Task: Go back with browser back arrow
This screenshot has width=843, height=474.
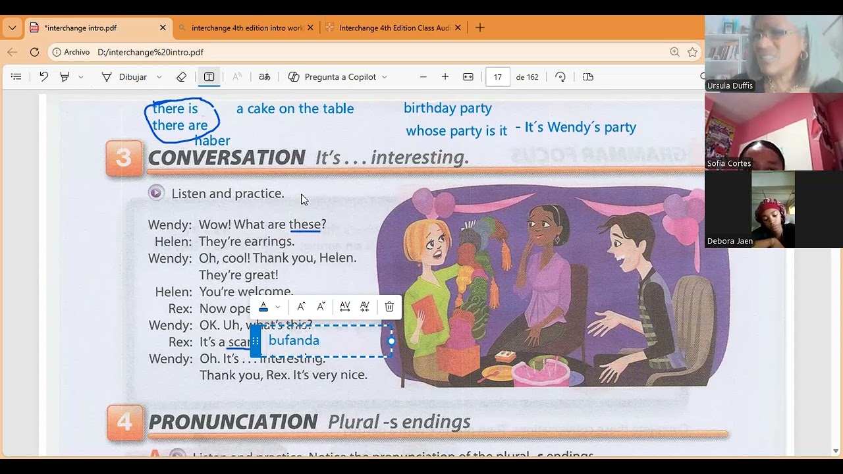Action: [13, 52]
